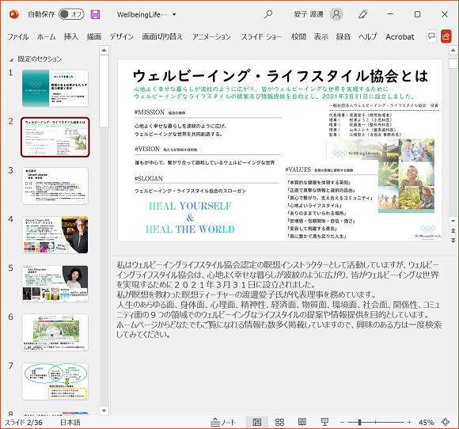The width and height of the screenshot is (459, 429).
Task: Click the HEAL YOURSELF slogan text
Action: (190, 206)
